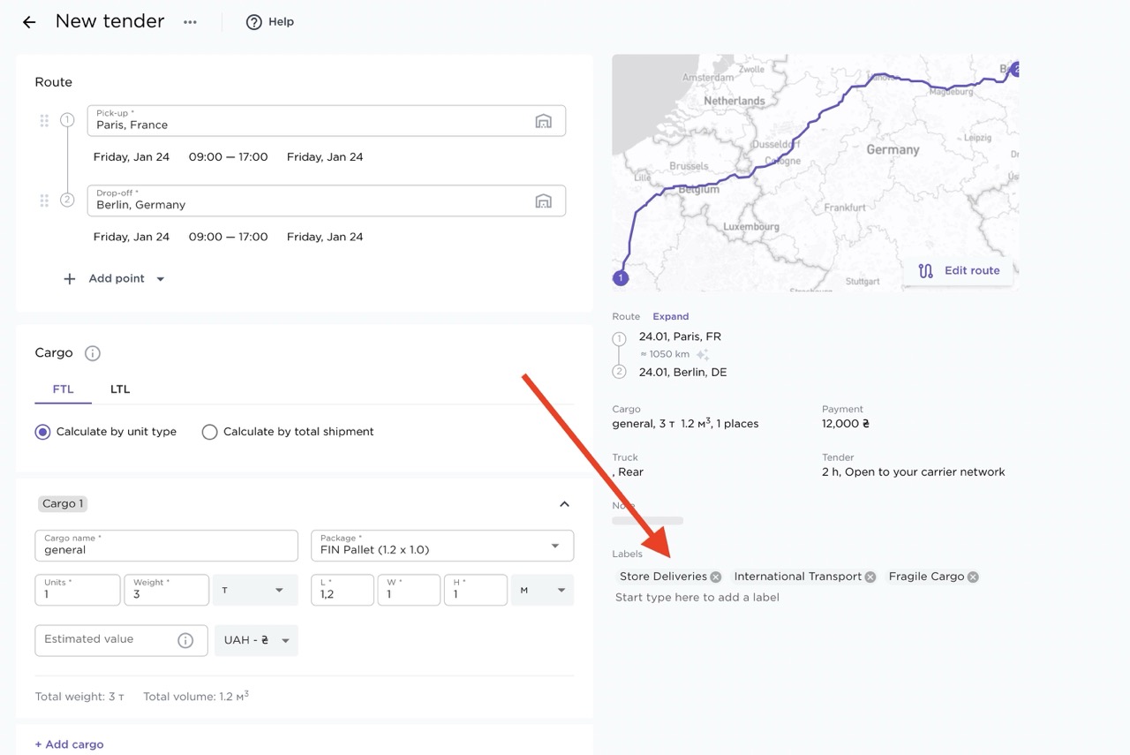
Task: Click the label entry field under Labels
Action: 697,598
